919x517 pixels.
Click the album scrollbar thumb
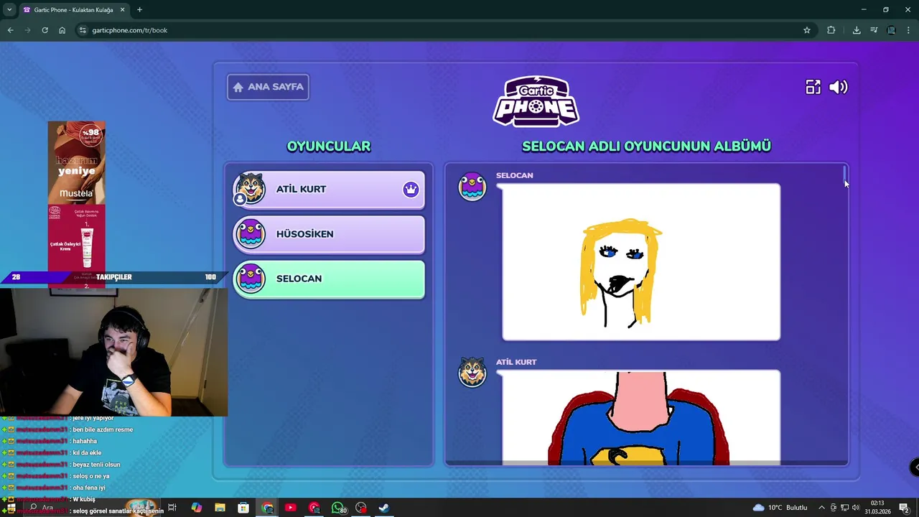845,174
